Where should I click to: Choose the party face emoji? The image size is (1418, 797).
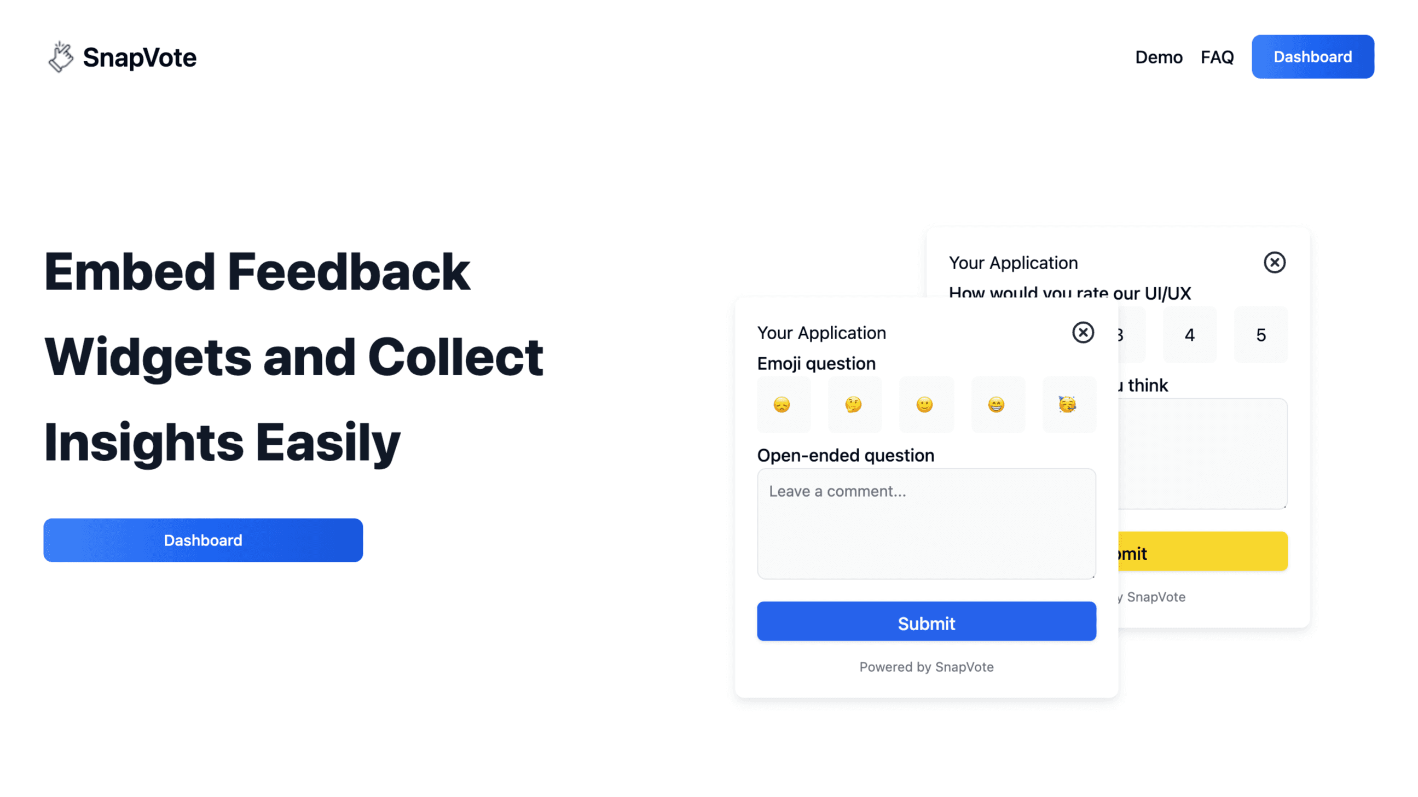[x=1068, y=405]
